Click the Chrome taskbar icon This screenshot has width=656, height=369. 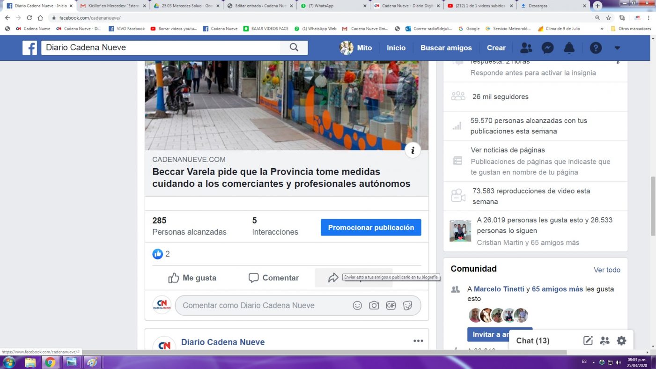(50, 362)
